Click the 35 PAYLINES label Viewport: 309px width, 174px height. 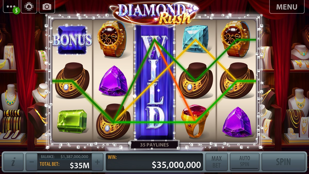(154, 145)
